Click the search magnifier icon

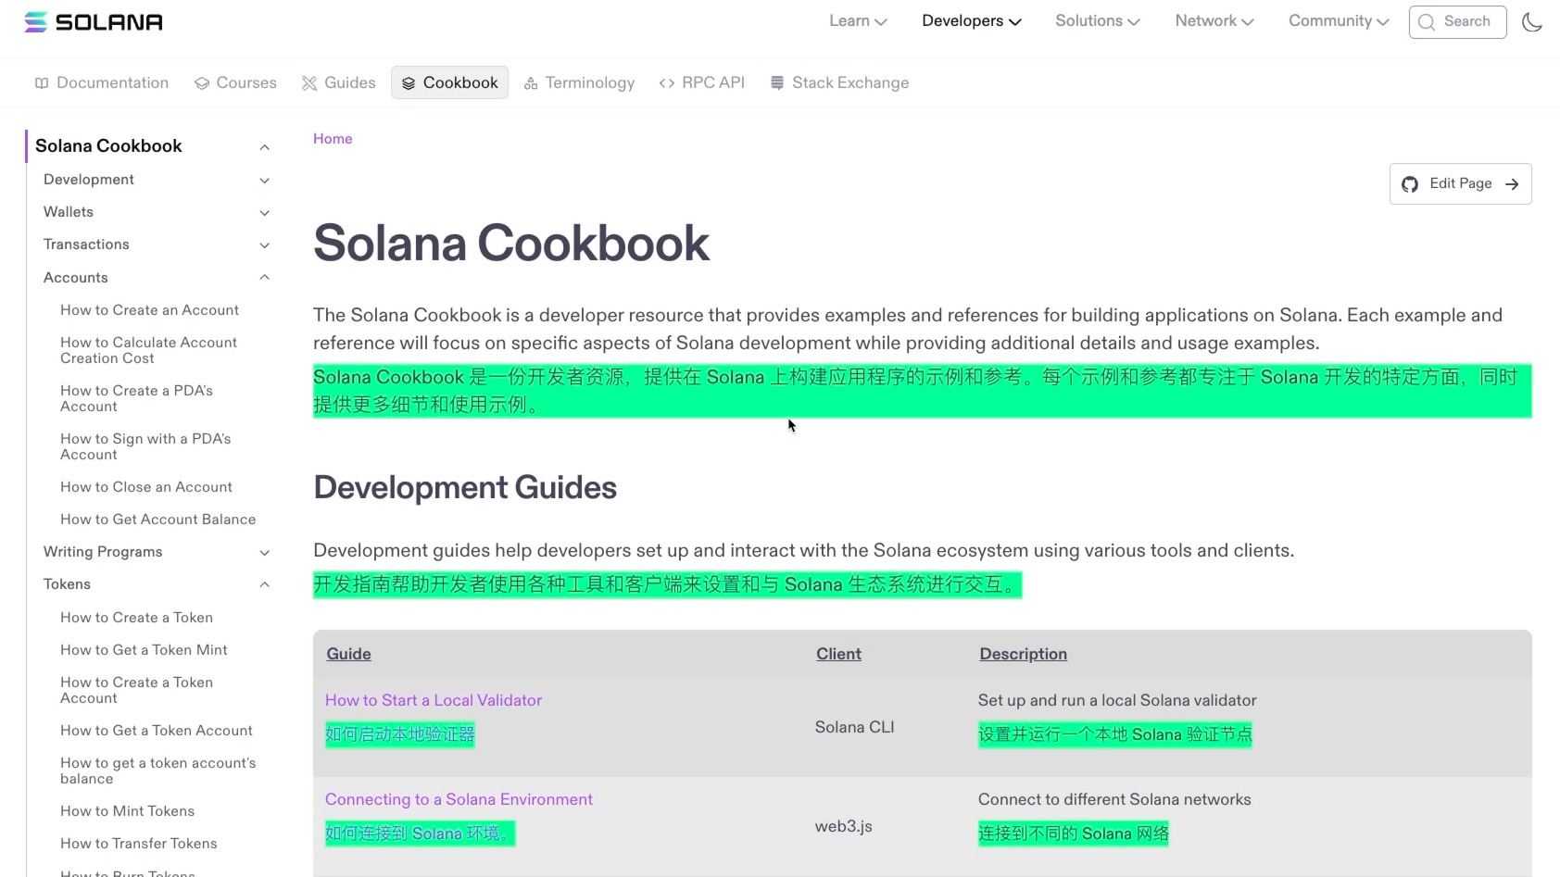coord(1427,21)
